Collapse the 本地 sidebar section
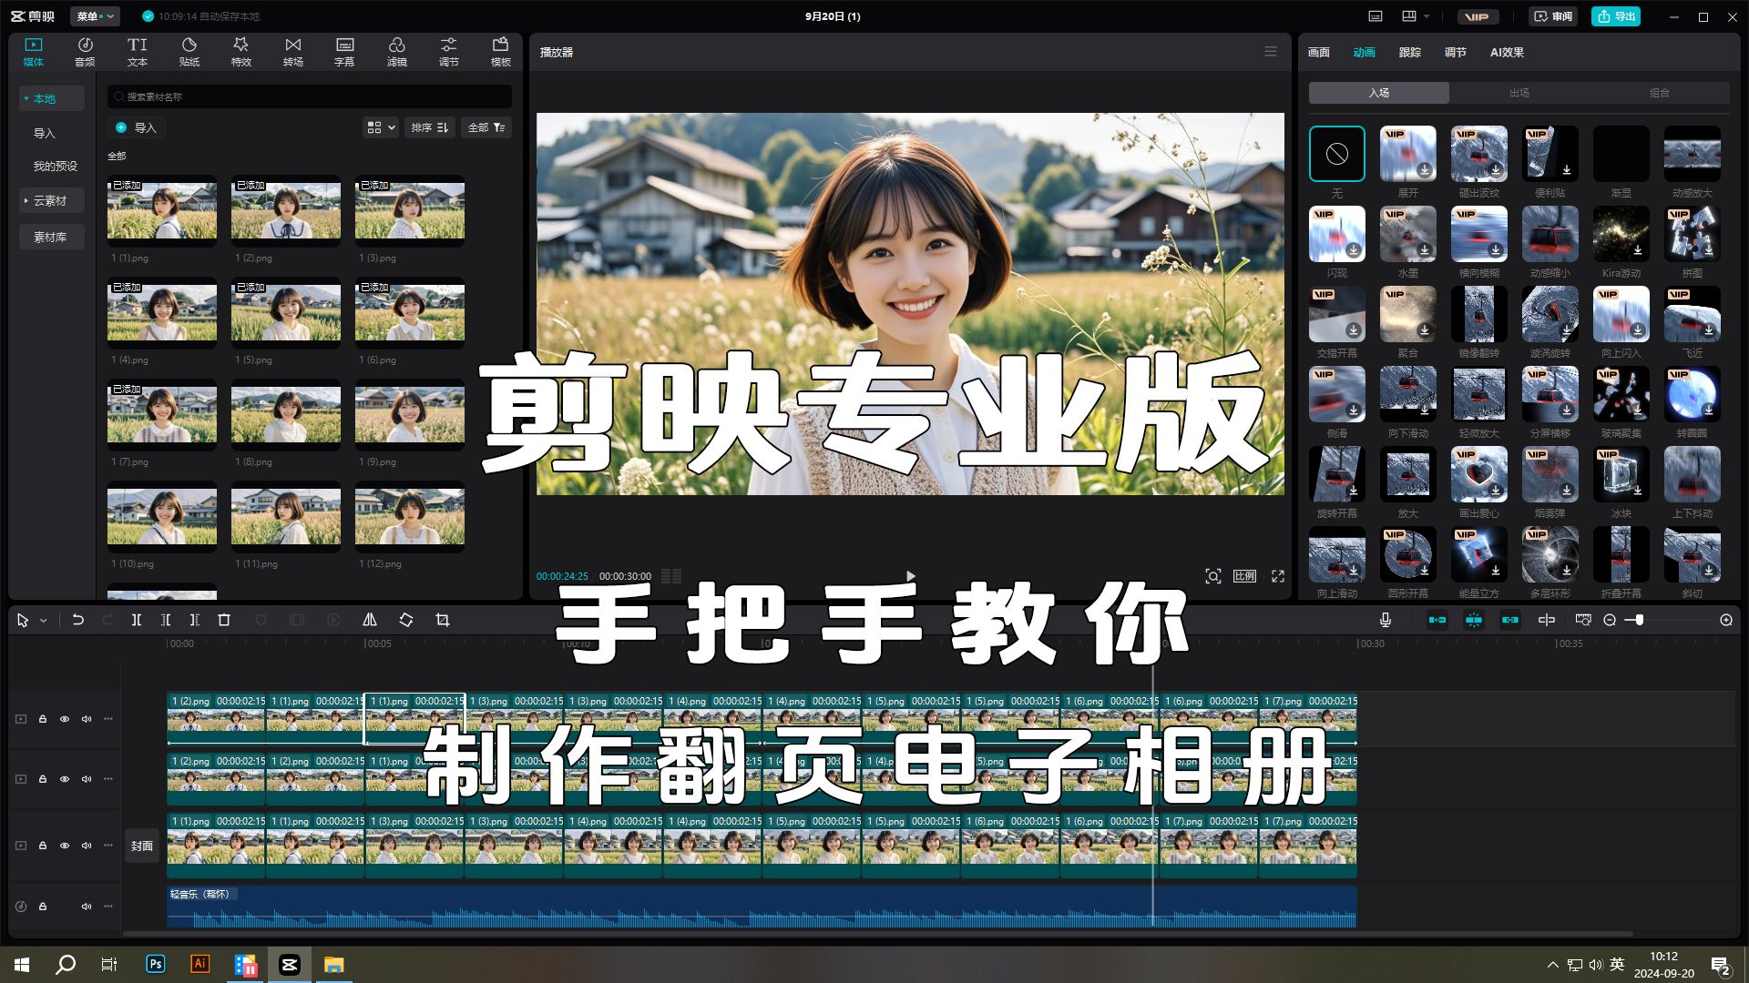The image size is (1749, 983). tap(51, 98)
